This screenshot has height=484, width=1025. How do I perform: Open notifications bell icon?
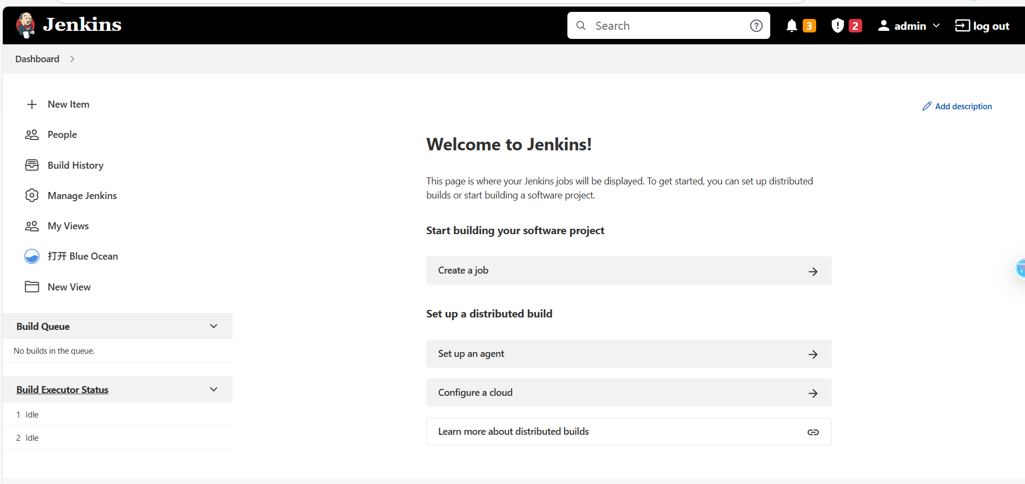coord(792,25)
